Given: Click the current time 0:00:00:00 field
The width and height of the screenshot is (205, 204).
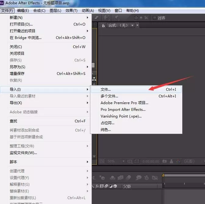Looking at the screenshot, I should click(x=151, y=161).
